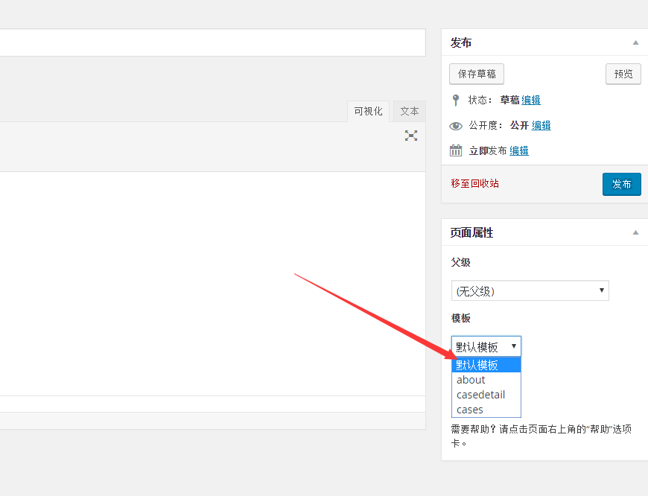Open the 父级 parent page dropdown

[530, 290]
